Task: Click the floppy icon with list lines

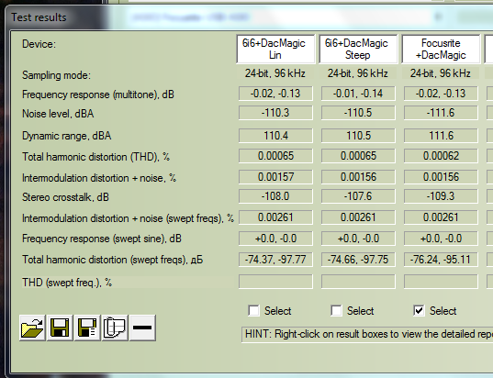Action: click(x=87, y=328)
